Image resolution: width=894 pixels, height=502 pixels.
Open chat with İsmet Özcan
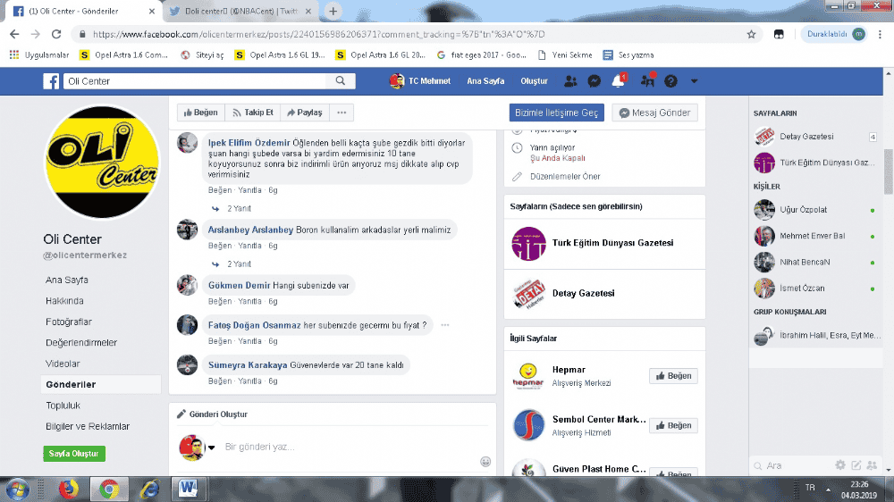pyautogui.click(x=815, y=289)
